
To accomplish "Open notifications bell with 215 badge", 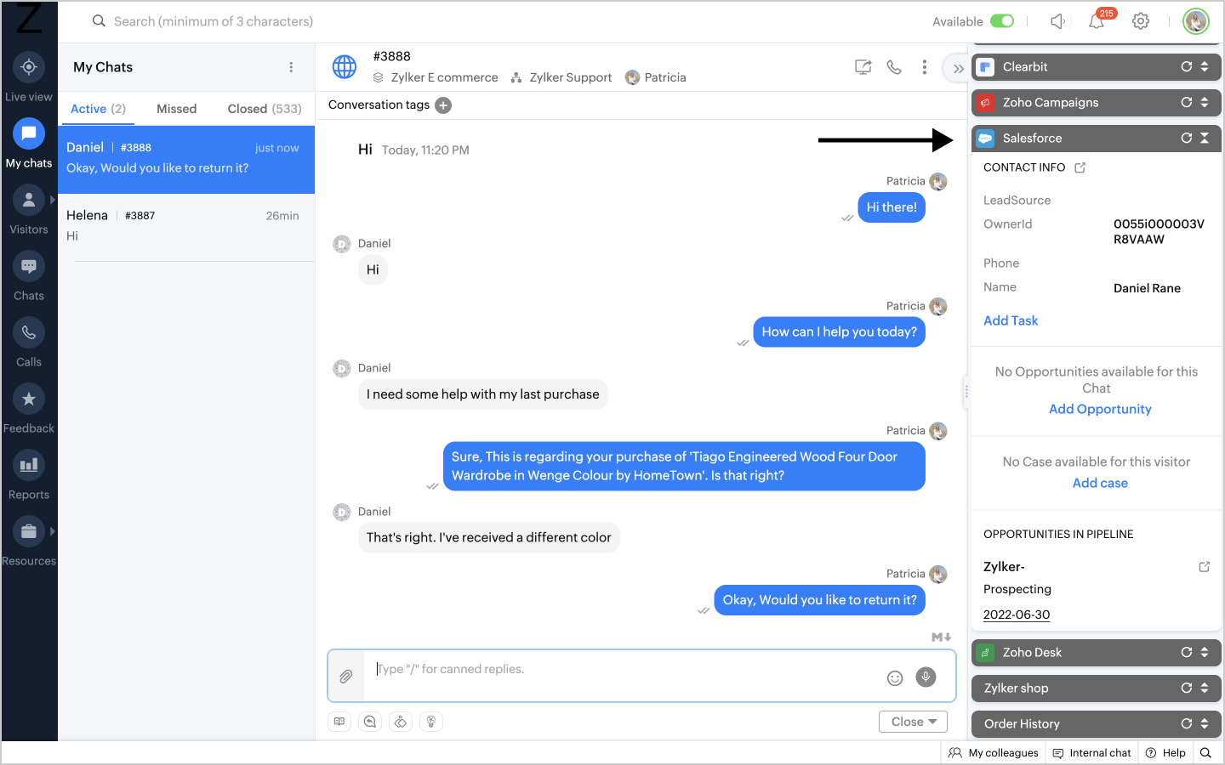I will click(1097, 21).
